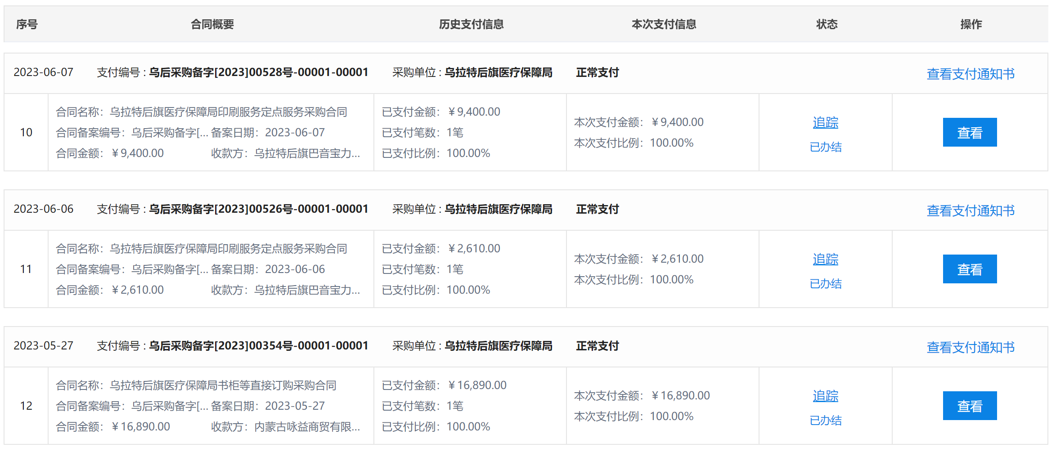The height and width of the screenshot is (452, 1056).
Task: Click the 查看 button for row 11
Action: pyautogui.click(x=970, y=269)
